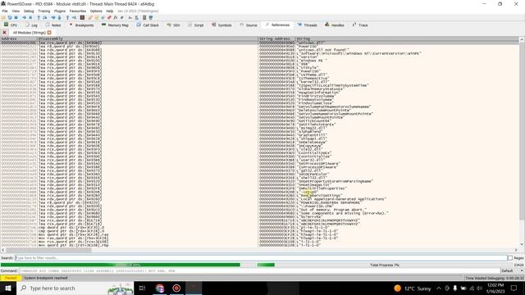This screenshot has width=525, height=295.
Task: Open the Default command type dropdown
Action: click(x=512, y=270)
